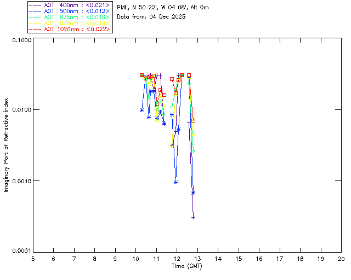Select the AOT 1020nm red legend entry
351x280 pixels.
coord(70,29)
